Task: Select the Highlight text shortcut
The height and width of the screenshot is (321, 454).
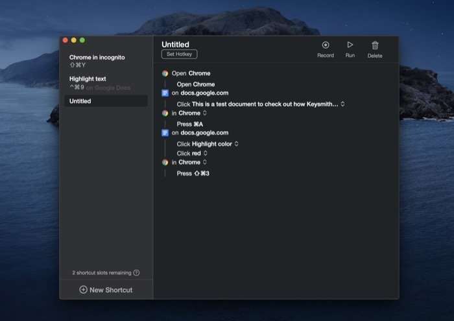Action: point(106,83)
